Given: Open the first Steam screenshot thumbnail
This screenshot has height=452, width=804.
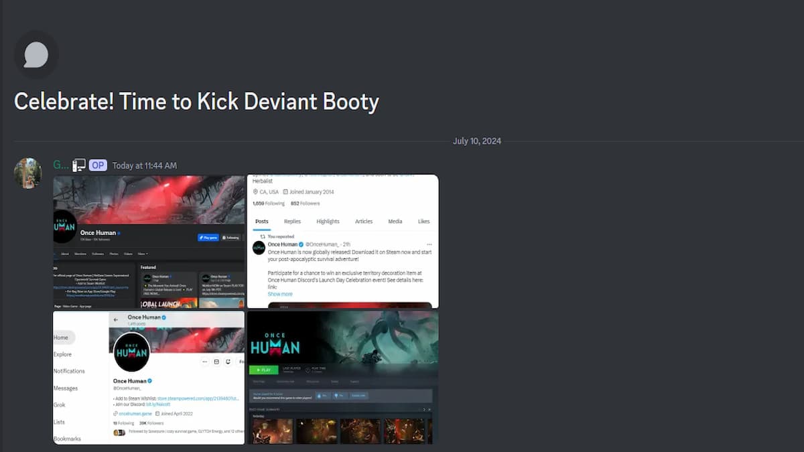Looking at the screenshot, I should tap(272, 431).
